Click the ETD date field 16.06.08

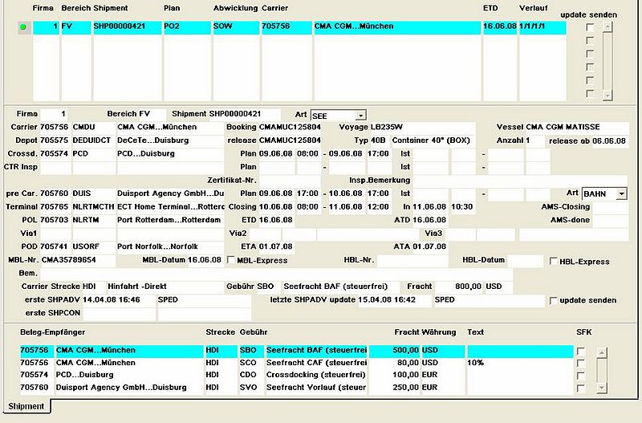pyautogui.click(x=276, y=220)
